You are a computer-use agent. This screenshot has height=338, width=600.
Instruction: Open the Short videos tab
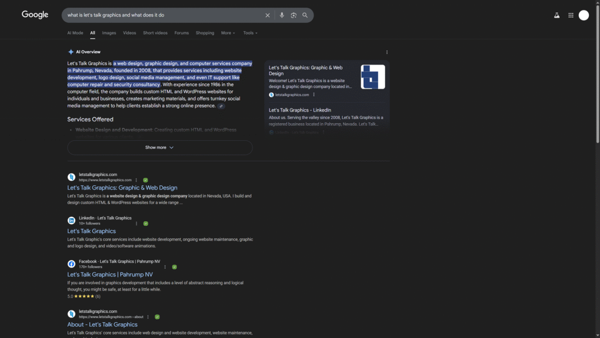click(155, 33)
